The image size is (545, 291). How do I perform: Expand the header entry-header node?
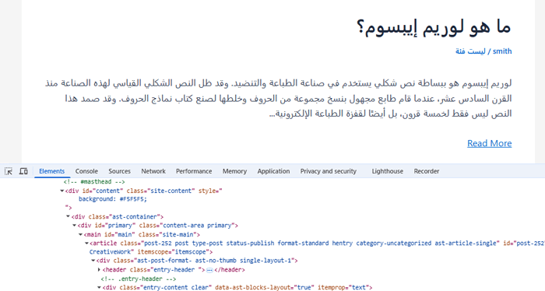point(99,269)
